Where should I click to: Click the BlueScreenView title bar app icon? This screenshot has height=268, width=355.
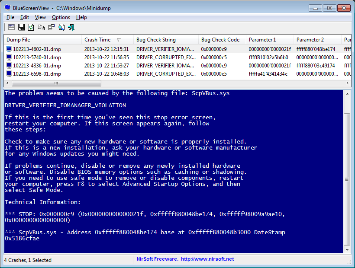click(7, 8)
